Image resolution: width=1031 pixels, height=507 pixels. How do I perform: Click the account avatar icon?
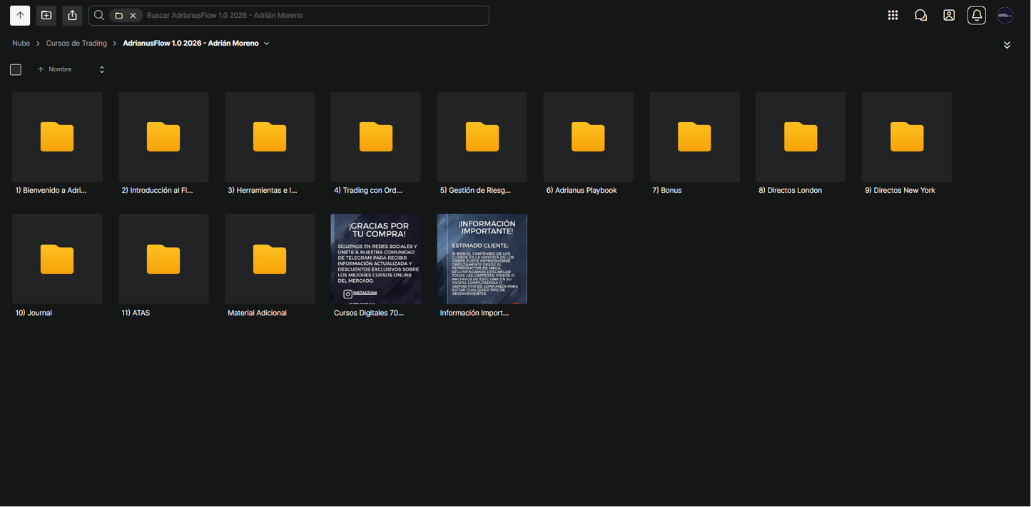click(1005, 15)
